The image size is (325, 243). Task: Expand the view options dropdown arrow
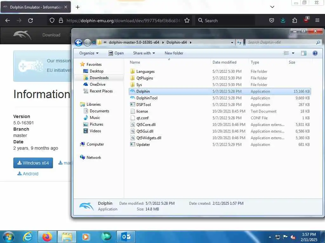[293, 53]
